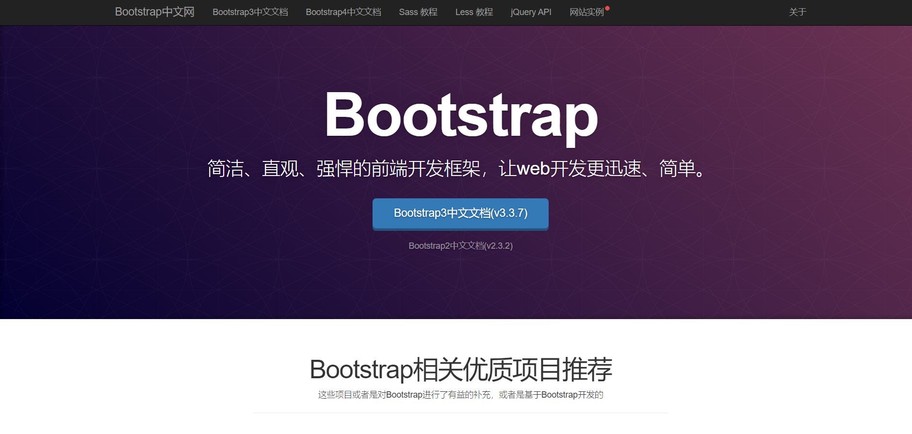Click the Bootstrap3中文文档(v3.3.7) blue button
The width and height of the screenshot is (912, 434).
(x=460, y=213)
